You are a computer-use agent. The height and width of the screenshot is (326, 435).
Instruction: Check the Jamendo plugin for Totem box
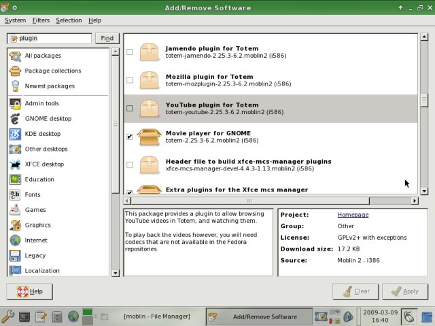tap(130, 52)
